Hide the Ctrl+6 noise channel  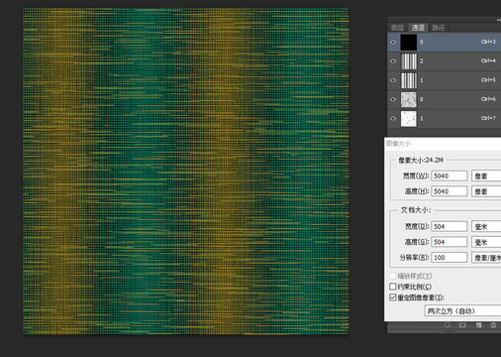click(393, 99)
